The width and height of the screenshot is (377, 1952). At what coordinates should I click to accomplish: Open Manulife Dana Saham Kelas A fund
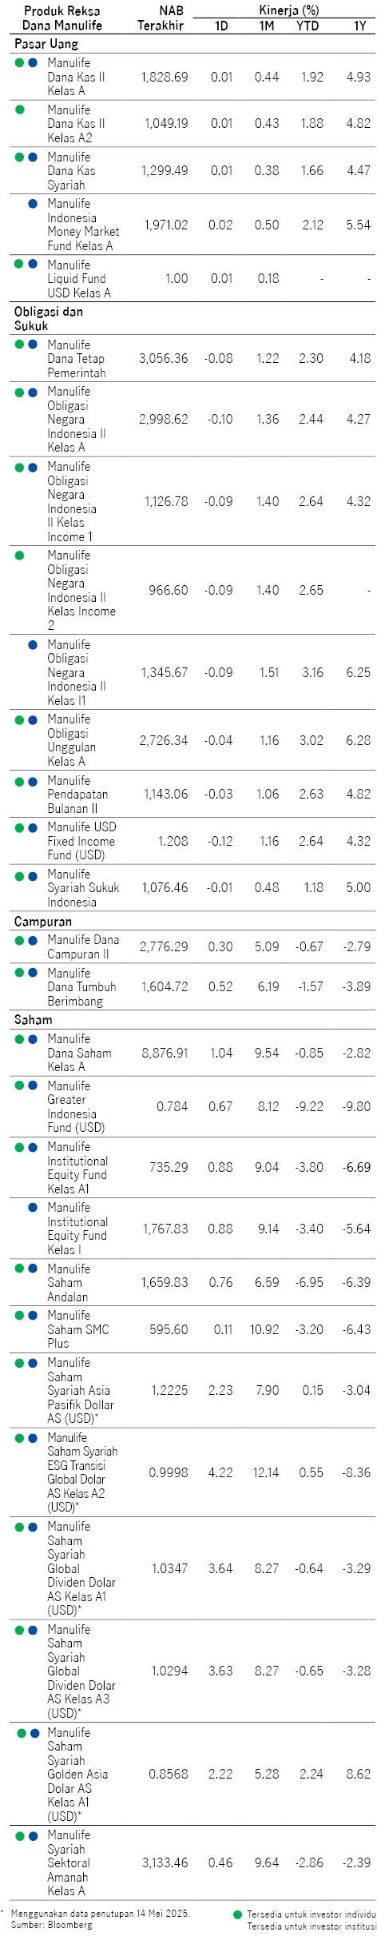tap(79, 1053)
